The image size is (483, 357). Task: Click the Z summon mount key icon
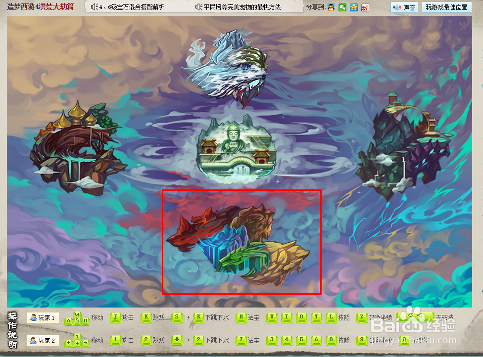pyautogui.click(x=361, y=317)
